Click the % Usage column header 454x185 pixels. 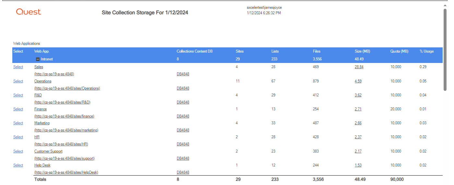click(426, 51)
